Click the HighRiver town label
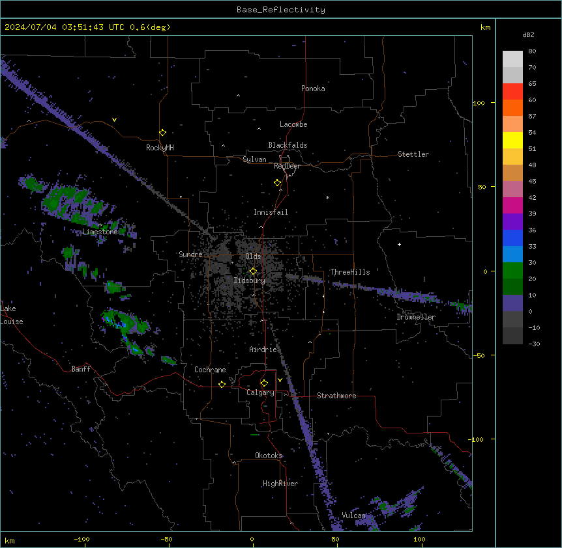The height and width of the screenshot is (548, 562). 280,484
